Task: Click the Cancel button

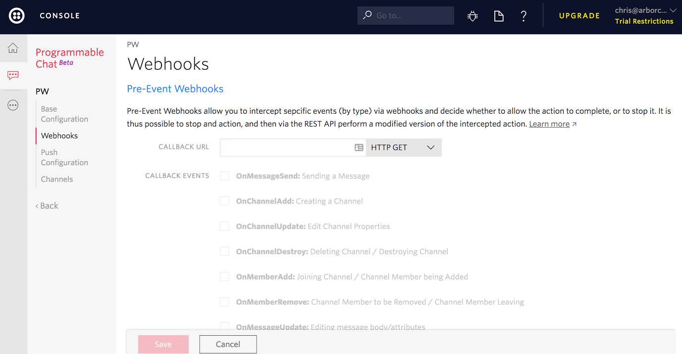Action: tap(228, 344)
